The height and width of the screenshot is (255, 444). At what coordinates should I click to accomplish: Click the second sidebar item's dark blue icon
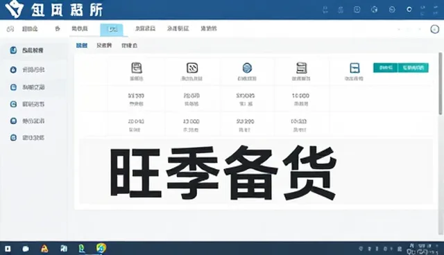tap(13, 69)
